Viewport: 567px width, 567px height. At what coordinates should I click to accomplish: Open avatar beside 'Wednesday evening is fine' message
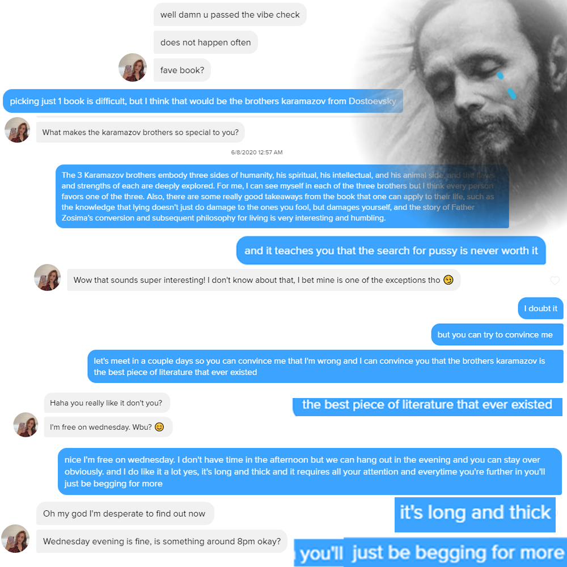tap(15, 539)
